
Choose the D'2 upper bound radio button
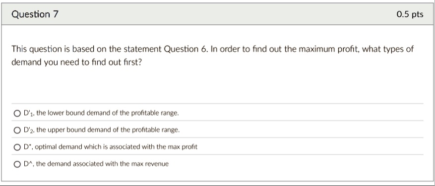(17, 130)
